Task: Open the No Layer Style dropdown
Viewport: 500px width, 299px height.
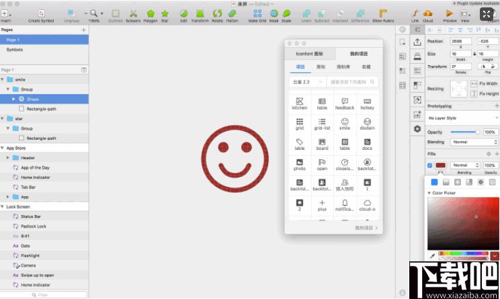Action: tap(462, 118)
